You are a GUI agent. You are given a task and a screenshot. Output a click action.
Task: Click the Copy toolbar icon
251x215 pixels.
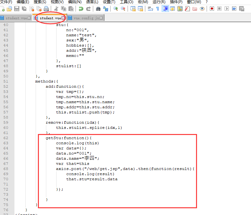pos(64,9)
